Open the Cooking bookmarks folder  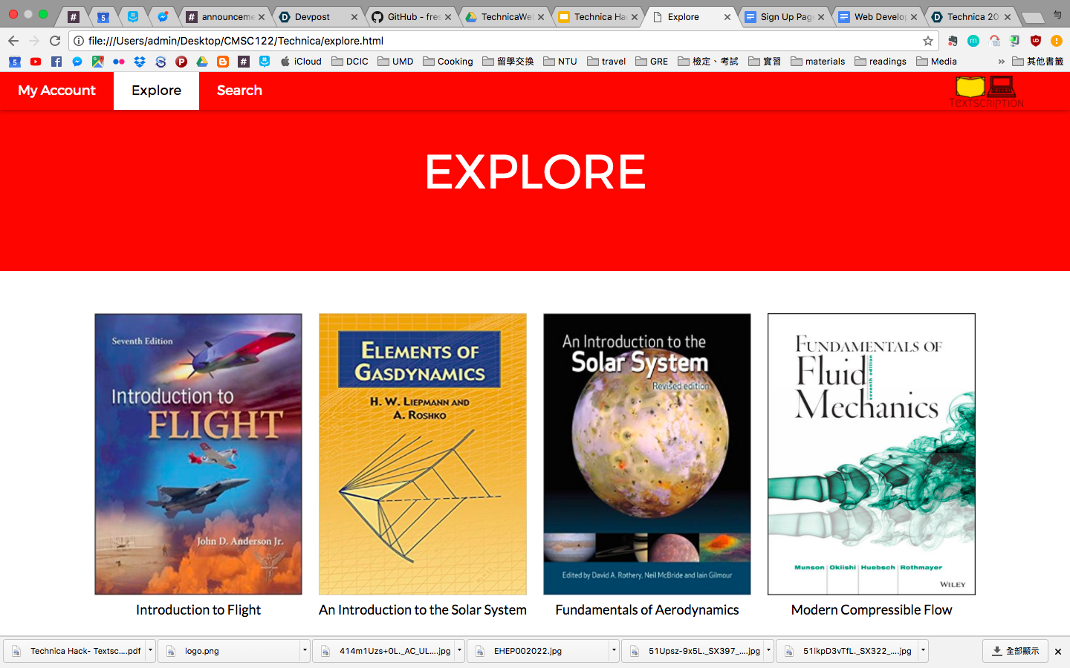448,62
